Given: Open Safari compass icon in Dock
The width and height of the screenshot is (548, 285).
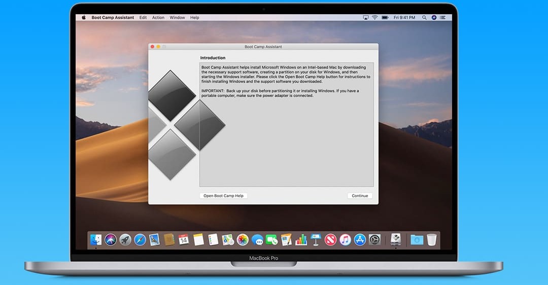Looking at the screenshot, I should pyautogui.click(x=140, y=240).
